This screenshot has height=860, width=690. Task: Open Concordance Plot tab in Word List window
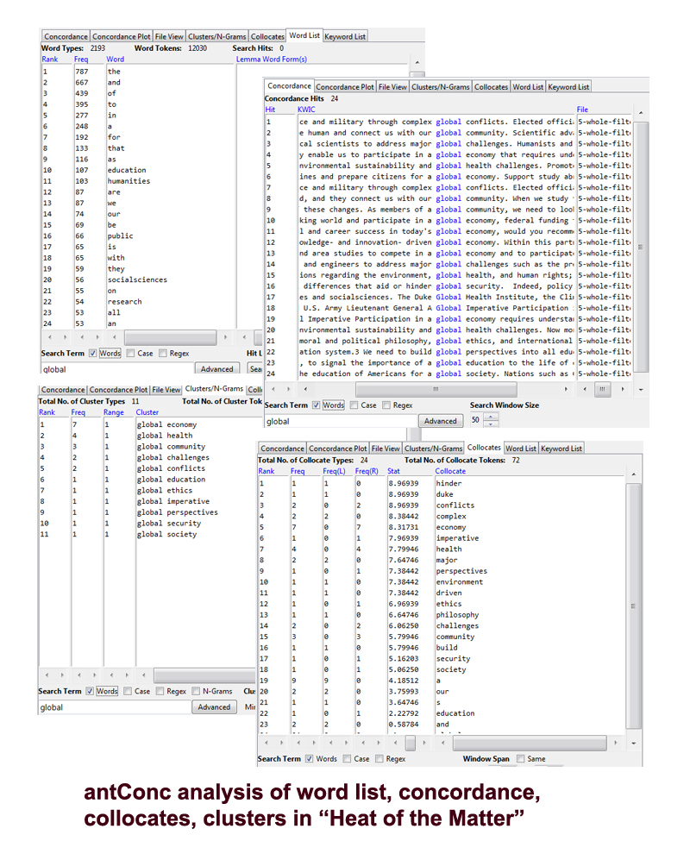(x=122, y=37)
